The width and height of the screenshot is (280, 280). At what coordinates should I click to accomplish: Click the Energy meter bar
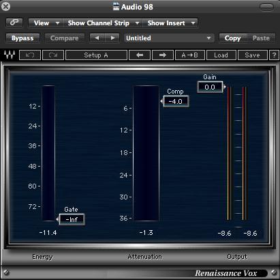[48, 153]
